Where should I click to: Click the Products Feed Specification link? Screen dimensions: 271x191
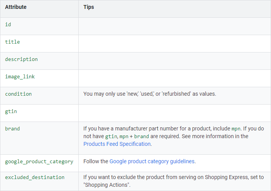point(117,144)
